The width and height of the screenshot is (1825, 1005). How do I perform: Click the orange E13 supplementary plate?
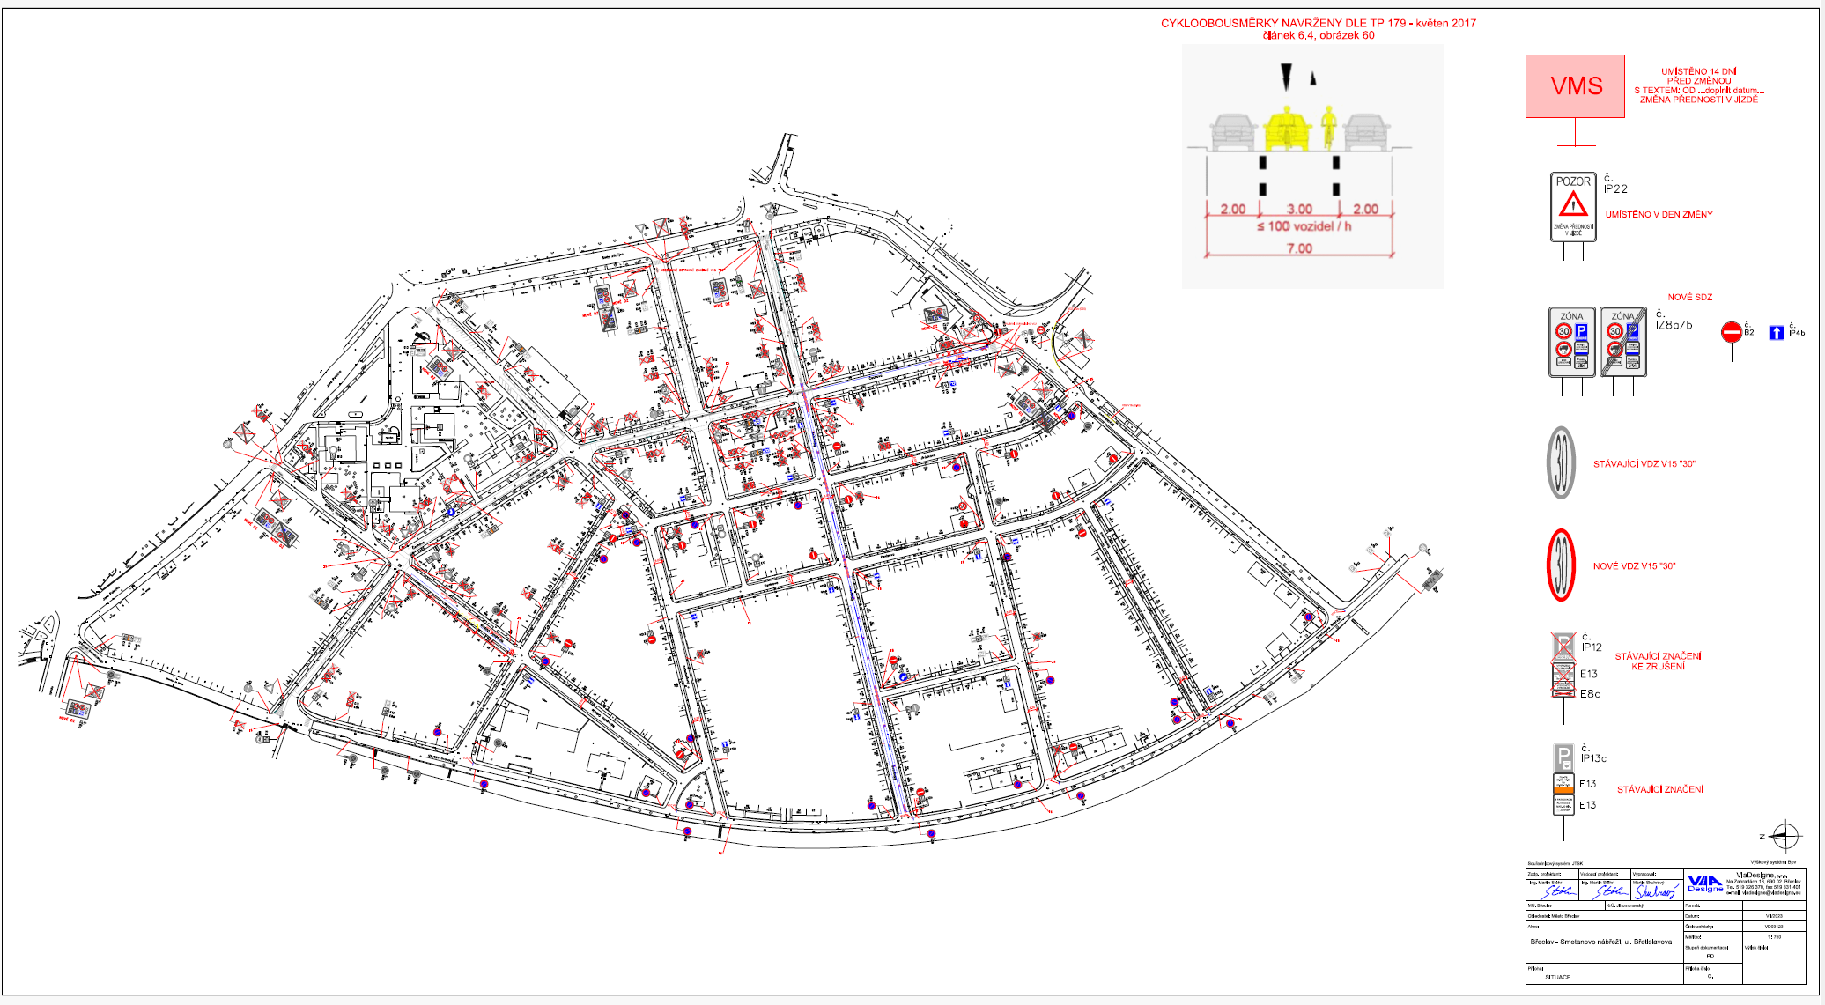pos(1563,784)
